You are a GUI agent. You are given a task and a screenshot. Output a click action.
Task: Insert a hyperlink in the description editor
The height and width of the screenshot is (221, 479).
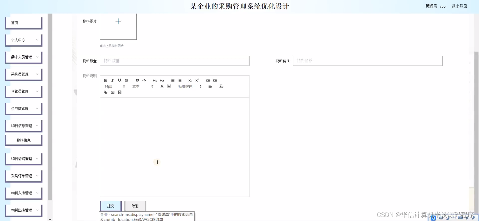[105, 92]
